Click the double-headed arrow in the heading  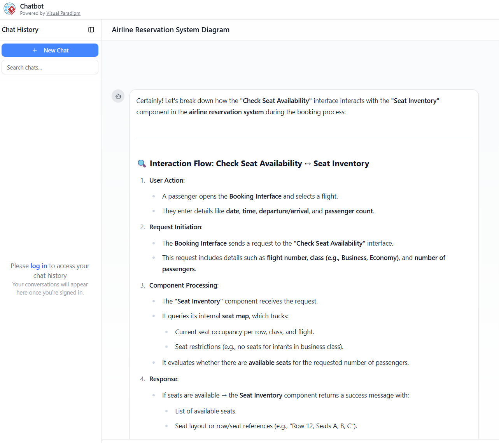pyautogui.click(x=308, y=164)
